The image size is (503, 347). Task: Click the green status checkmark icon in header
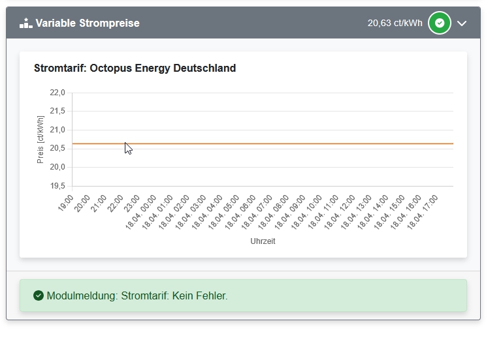[440, 23]
